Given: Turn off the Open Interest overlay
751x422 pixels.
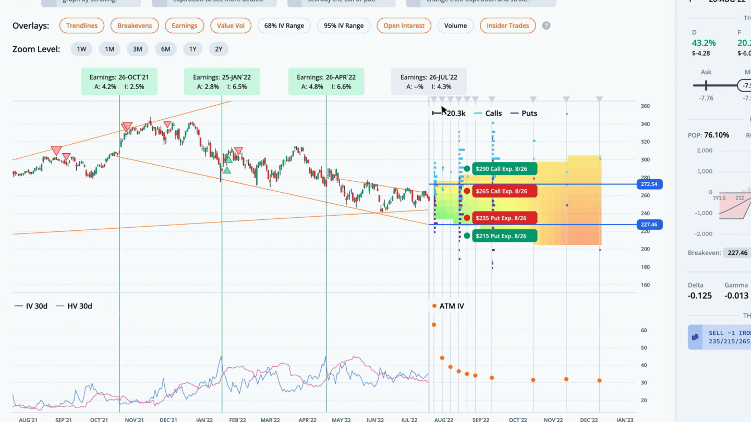Looking at the screenshot, I should [x=404, y=26].
